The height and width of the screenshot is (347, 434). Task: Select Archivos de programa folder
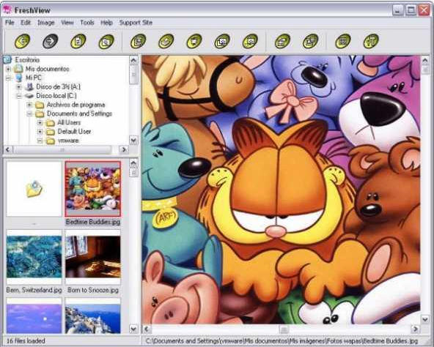click(76, 105)
